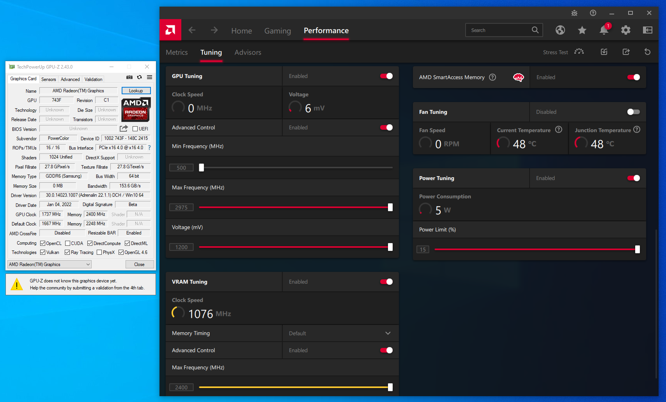
Task: Open settings gear icon
Action: tap(626, 30)
